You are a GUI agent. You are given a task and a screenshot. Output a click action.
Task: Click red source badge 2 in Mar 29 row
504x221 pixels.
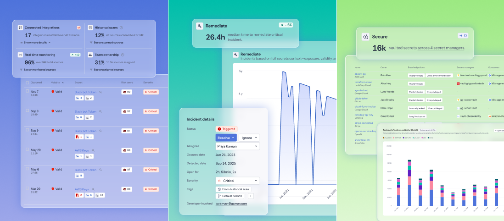79,195
